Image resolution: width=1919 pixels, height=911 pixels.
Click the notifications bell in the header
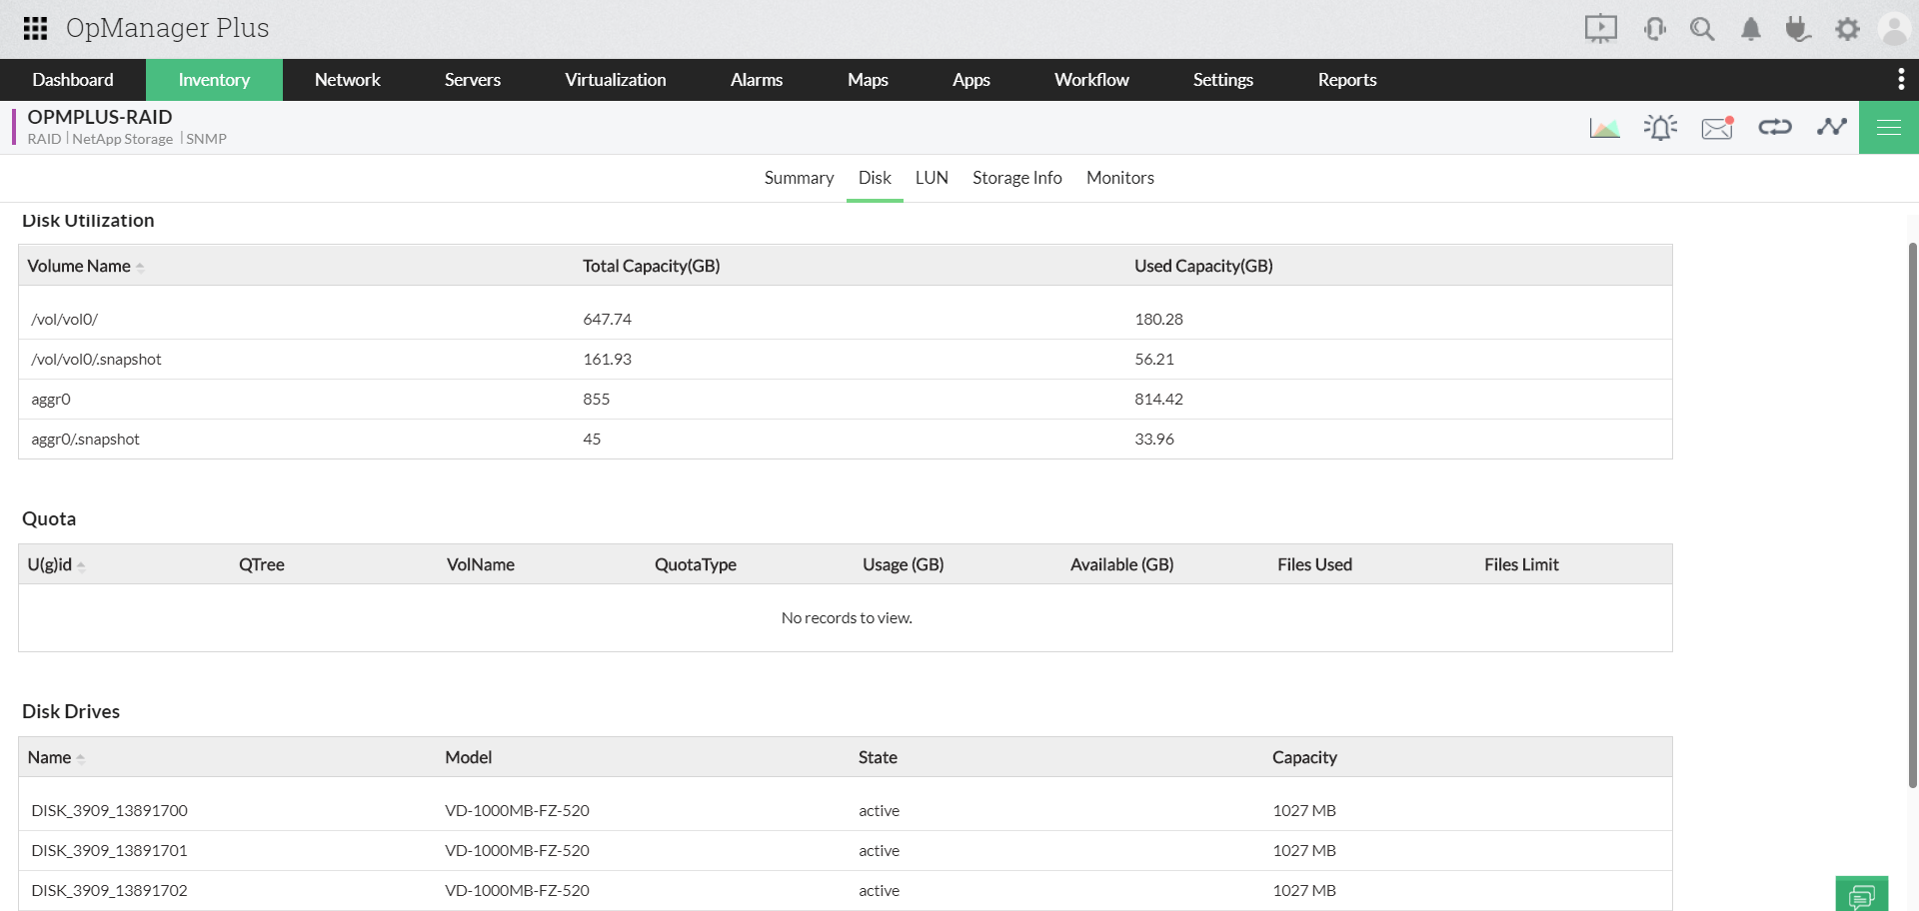(x=1750, y=29)
